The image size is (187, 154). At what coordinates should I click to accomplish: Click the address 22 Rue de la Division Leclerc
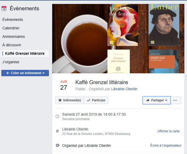point(96,134)
